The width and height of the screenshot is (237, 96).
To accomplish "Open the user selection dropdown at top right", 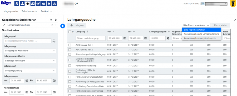I will pos(216,4).
